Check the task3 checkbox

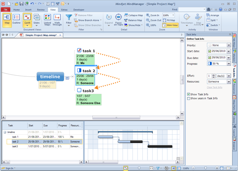point(79,90)
